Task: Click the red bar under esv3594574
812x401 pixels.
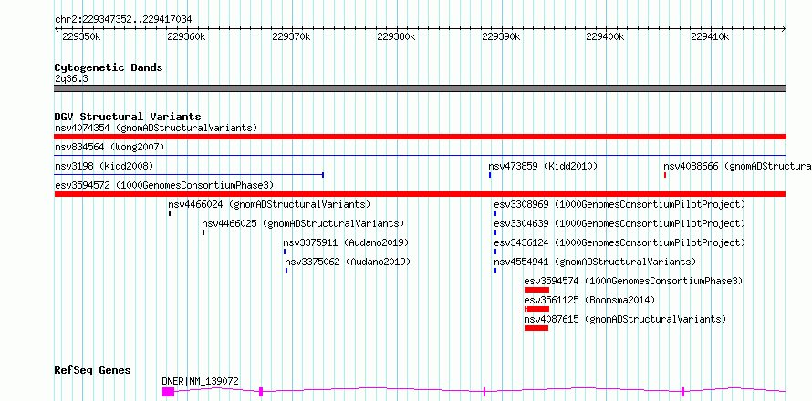Action: click(x=536, y=290)
